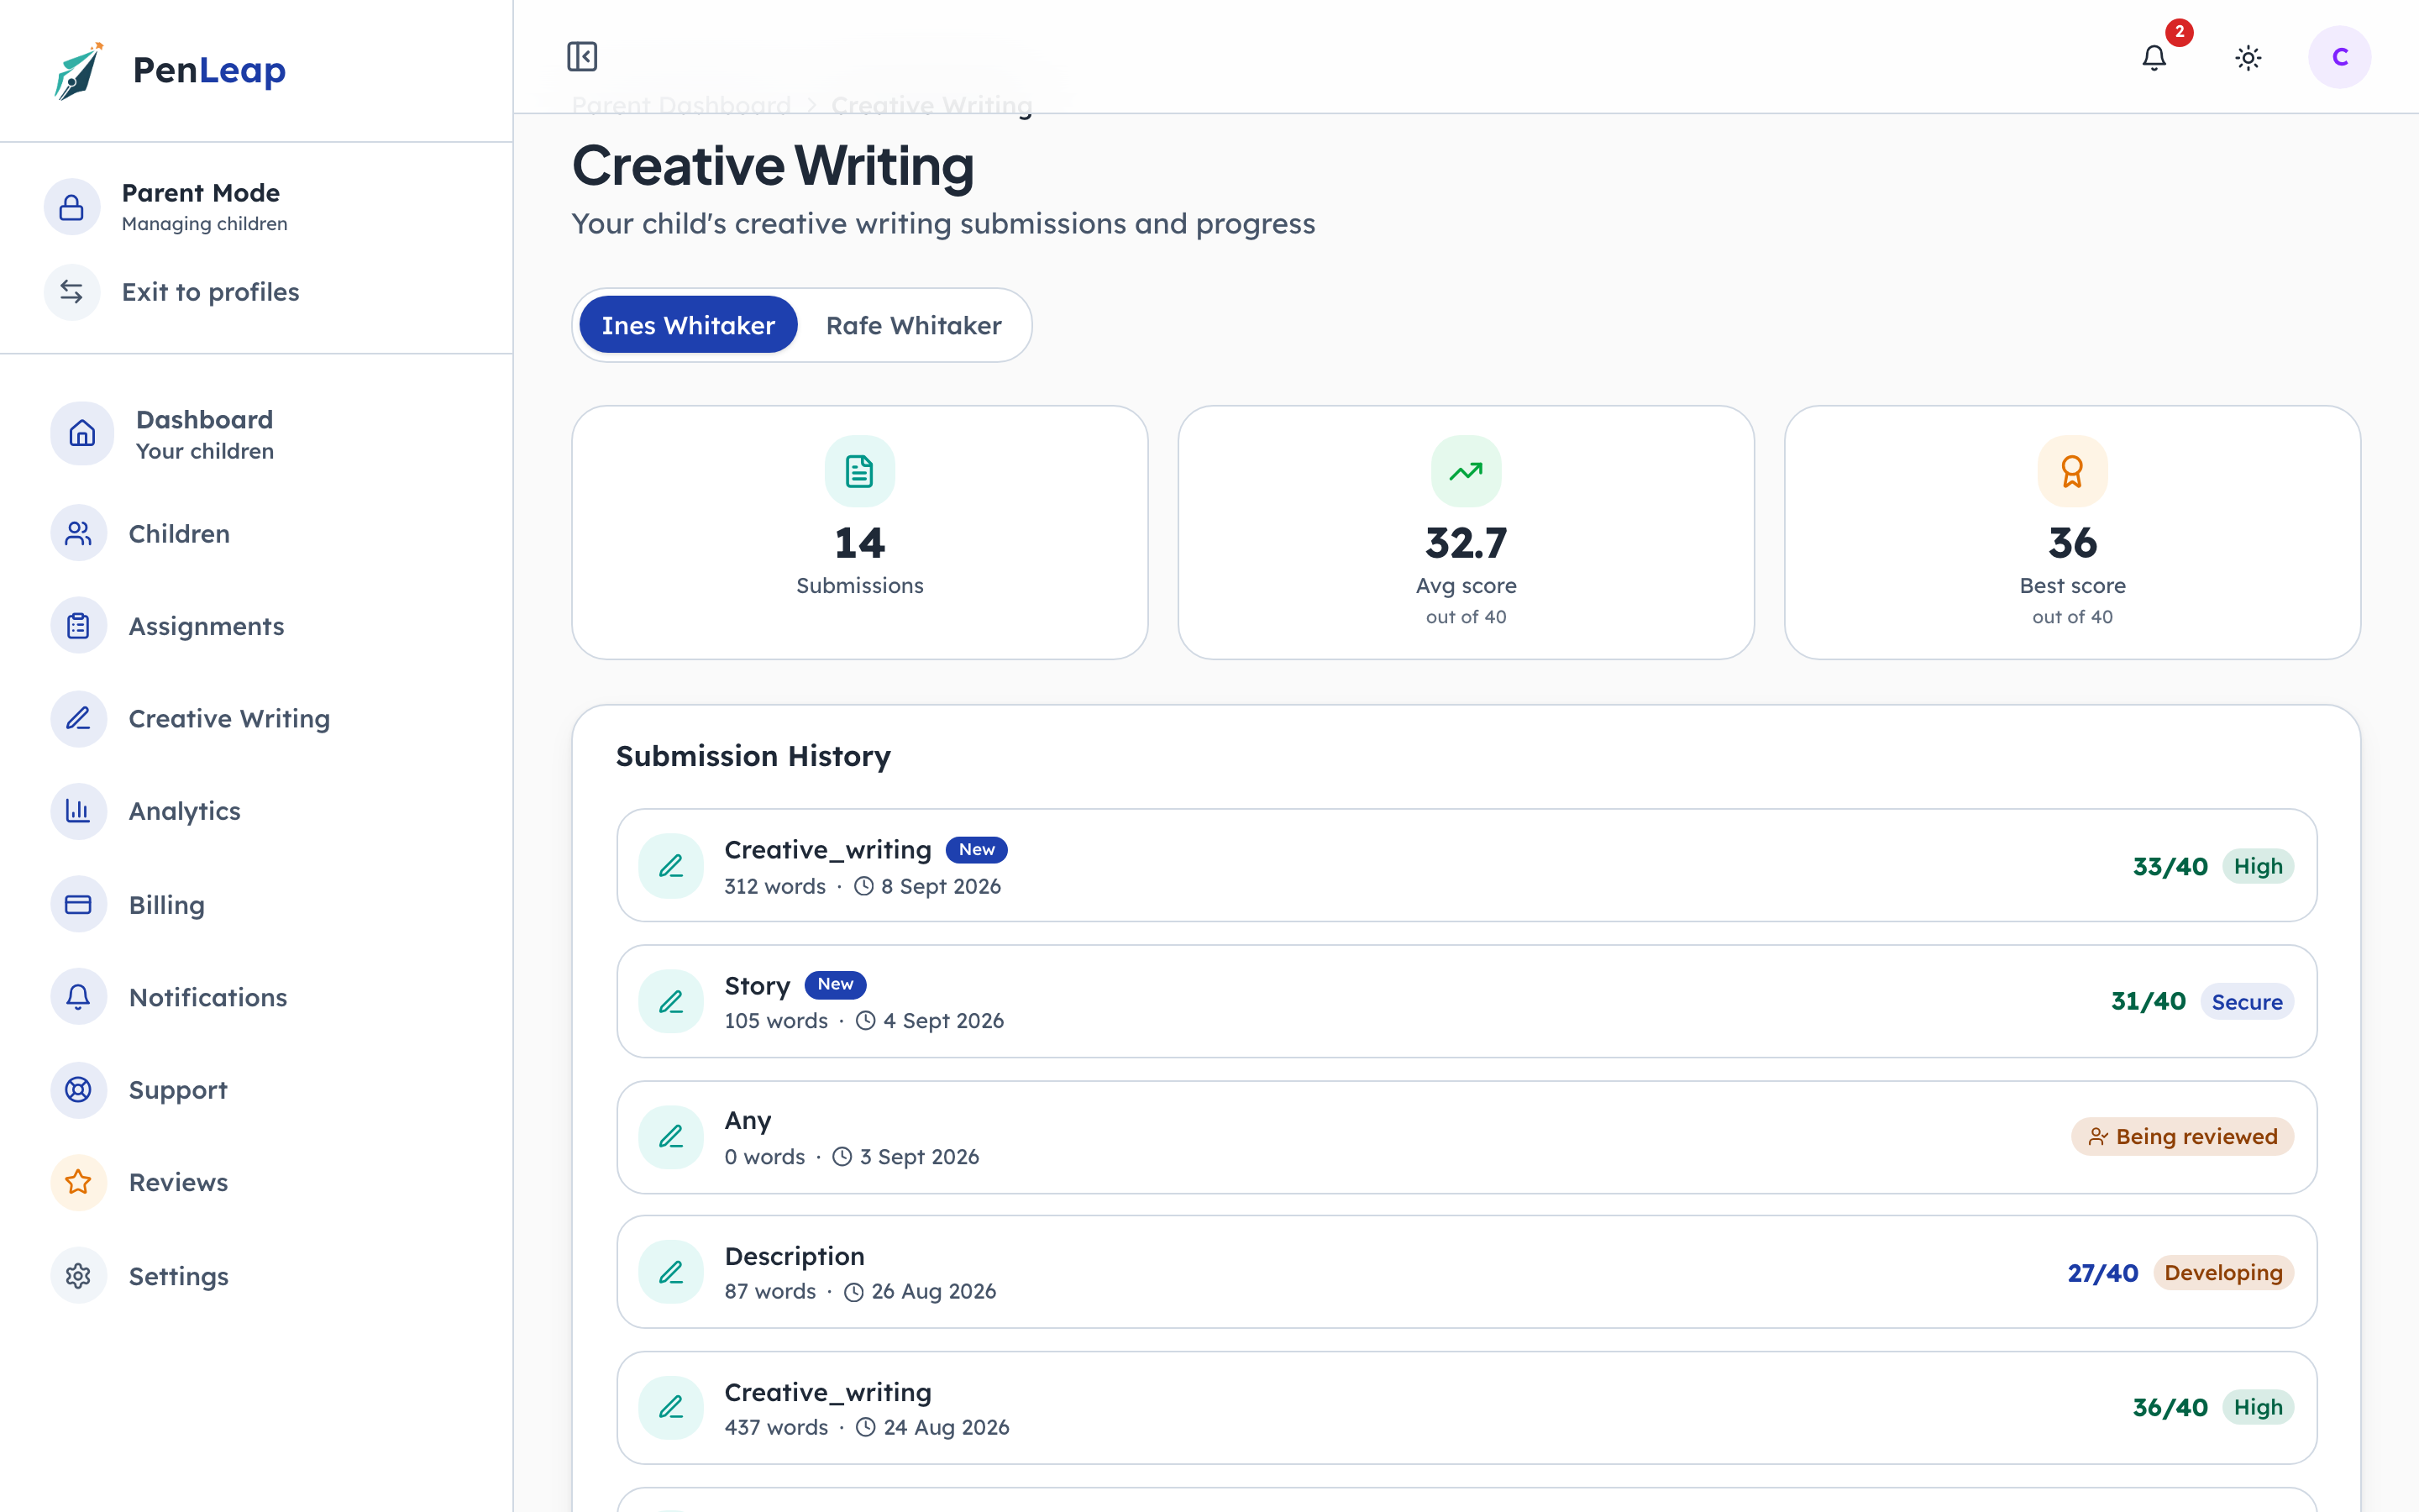Image resolution: width=2419 pixels, height=1512 pixels.
Task: Click the Children people icon
Action: 79,533
